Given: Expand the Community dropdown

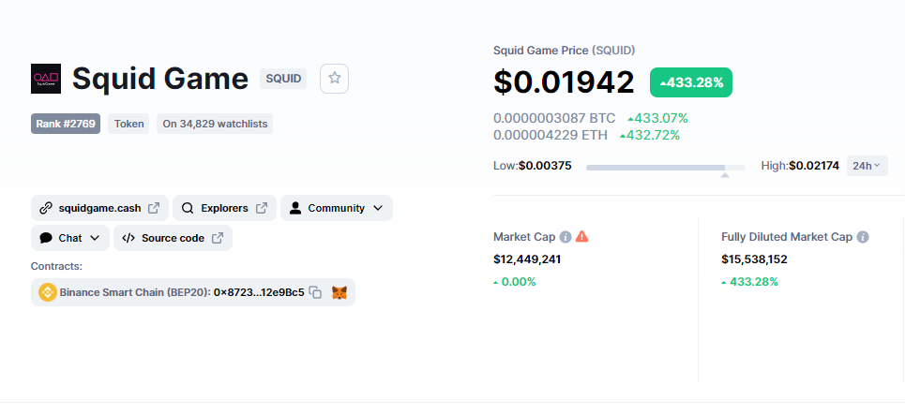Looking at the screenshot, I should pyautogui.click(x=337, y=208).
